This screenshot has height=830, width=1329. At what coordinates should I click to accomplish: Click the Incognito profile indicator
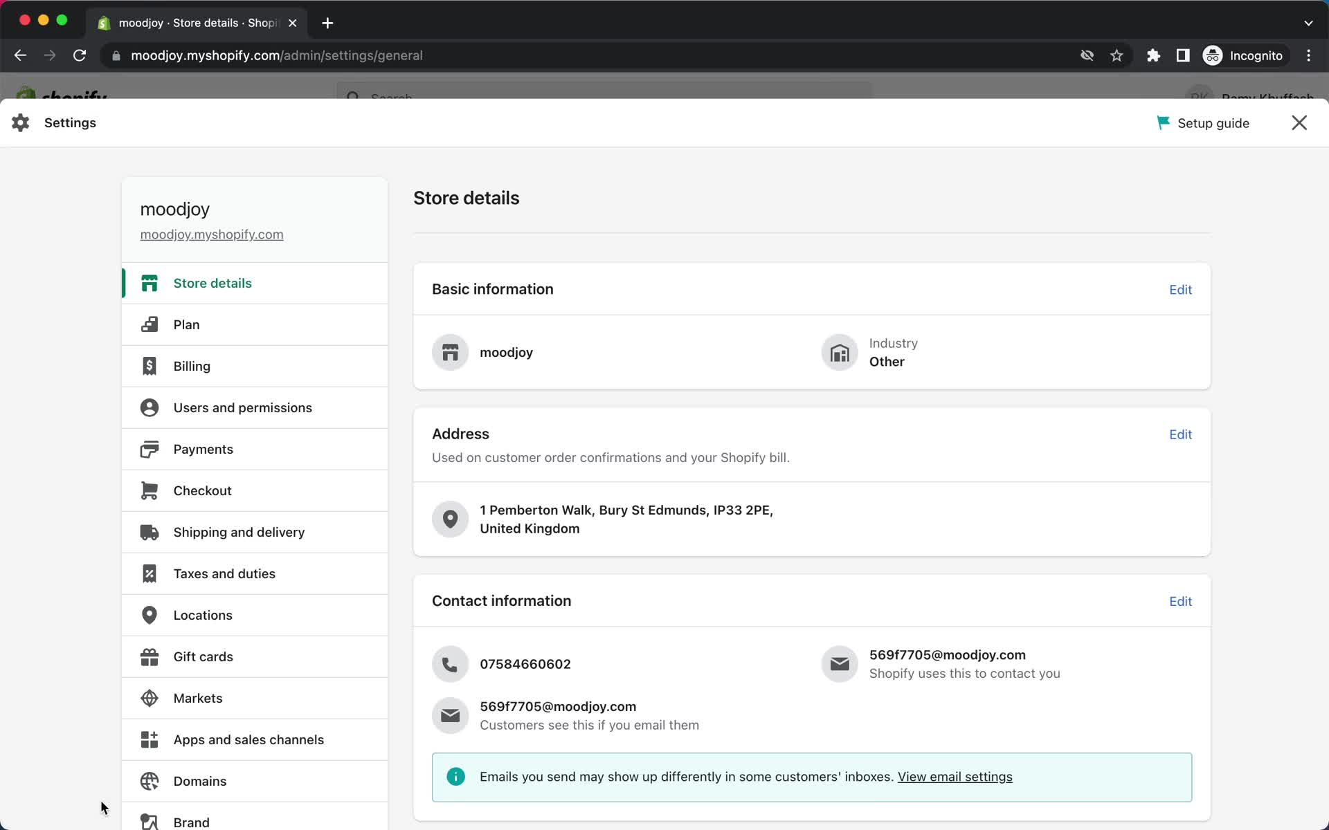pos(1245,55)
